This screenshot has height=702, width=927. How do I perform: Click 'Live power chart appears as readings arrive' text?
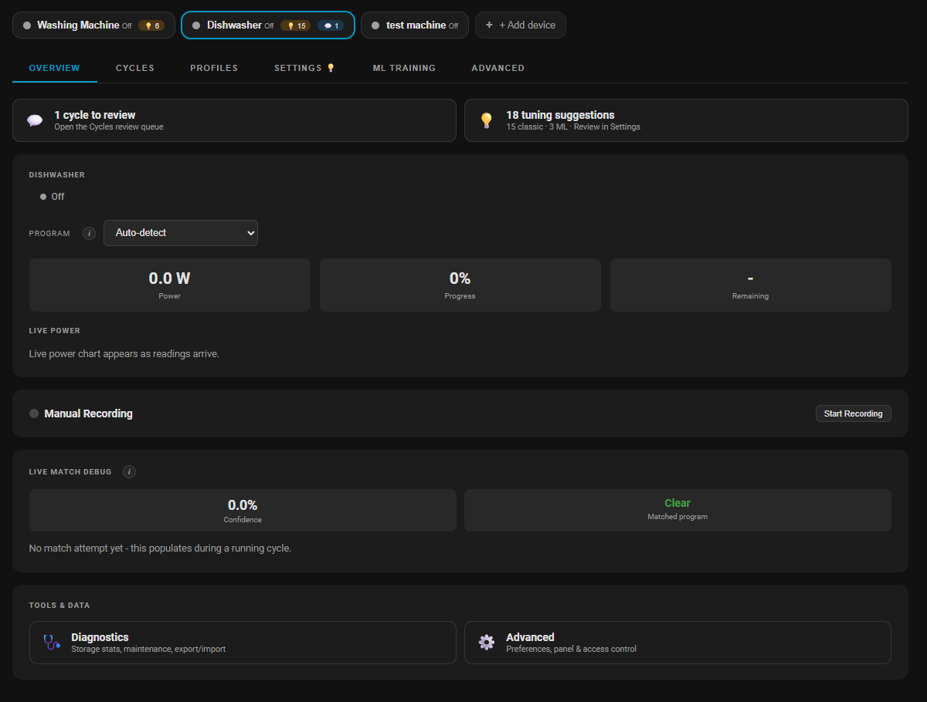[x=124, y=354]
